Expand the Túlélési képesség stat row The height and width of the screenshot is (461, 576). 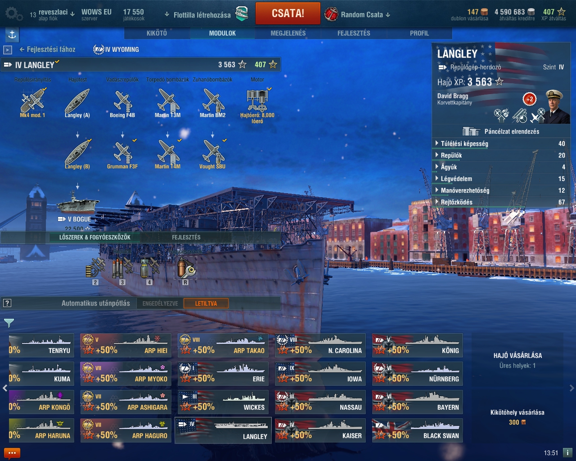click(500, 144)
